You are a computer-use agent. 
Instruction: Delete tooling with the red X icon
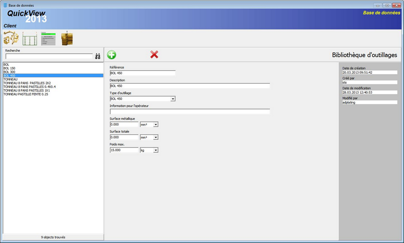point(154,54)
